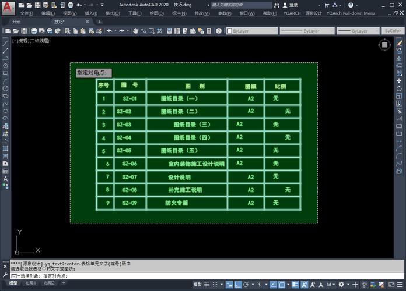
Task: Open the ByColor plot style dropdown
Action: (x=393, y=31)
